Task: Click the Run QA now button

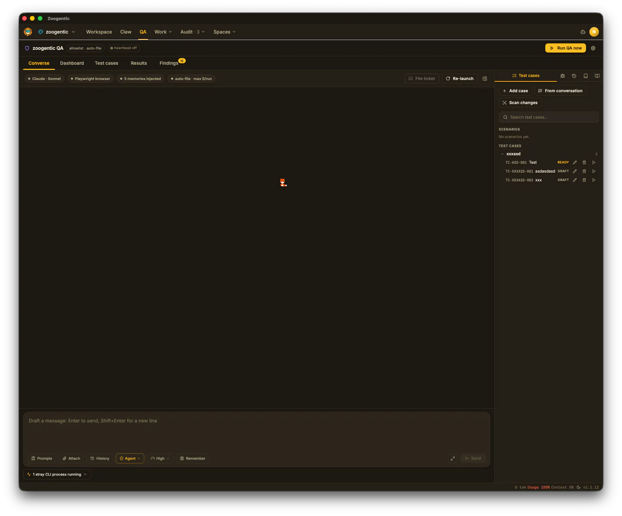Action: coord(566,48)
